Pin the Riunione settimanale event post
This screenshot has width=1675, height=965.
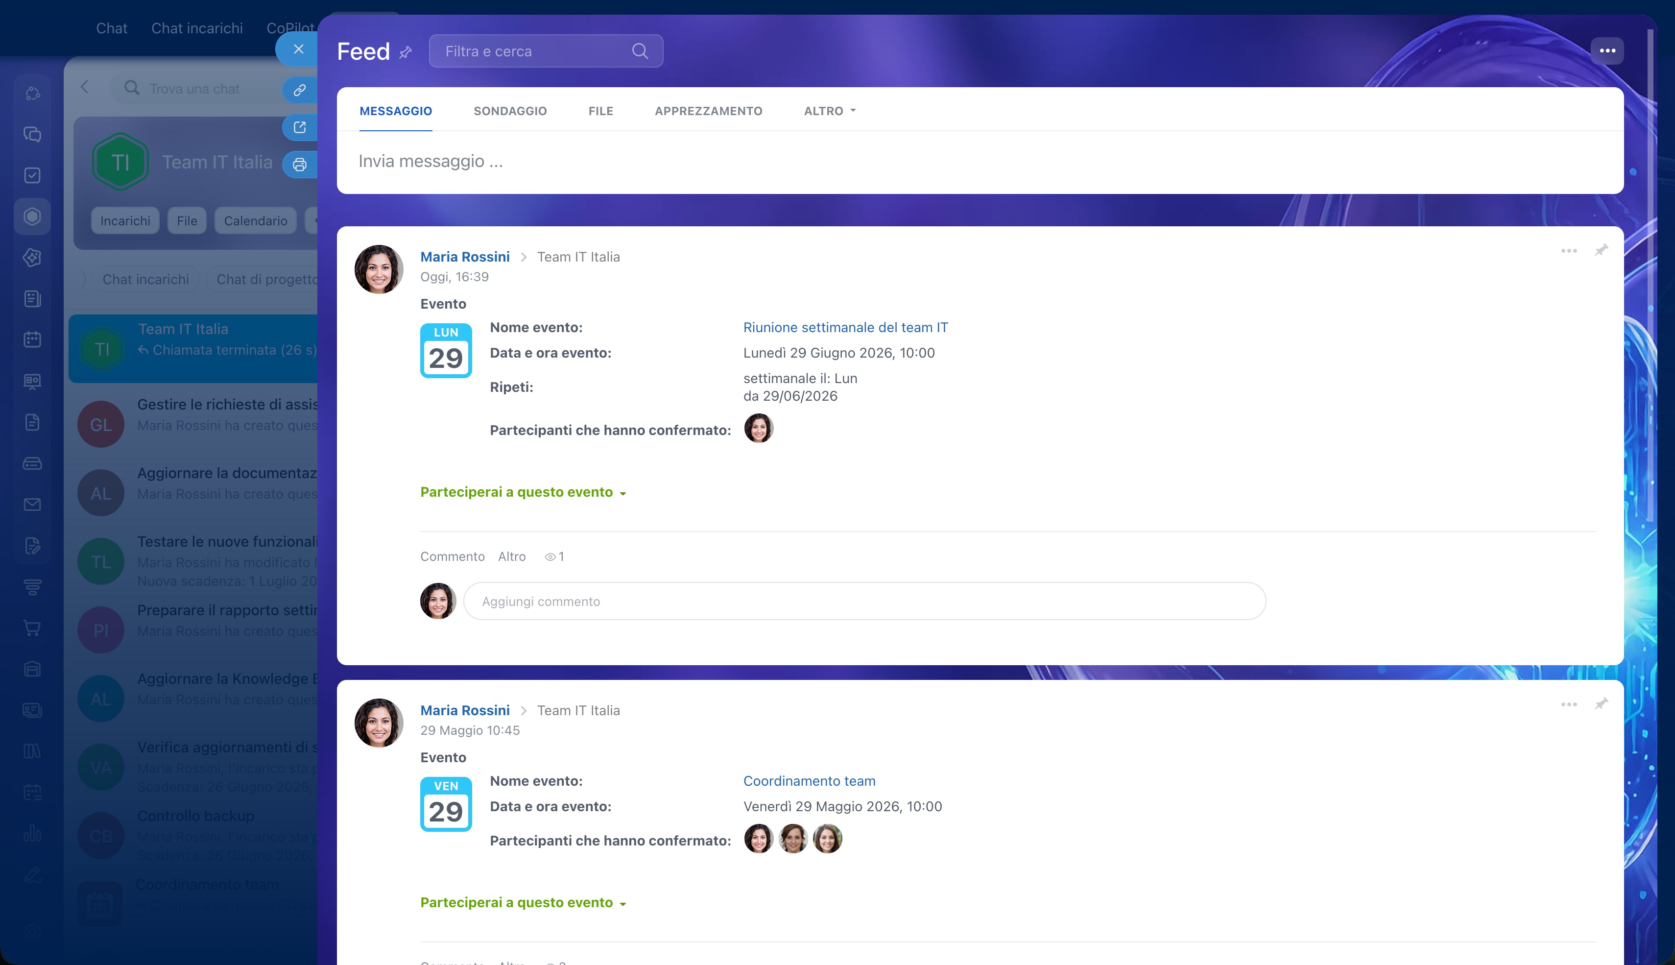point(1601,250)
